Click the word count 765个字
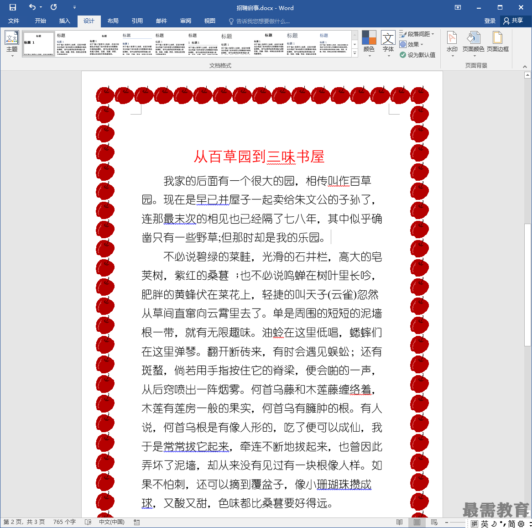 [64, 522]
